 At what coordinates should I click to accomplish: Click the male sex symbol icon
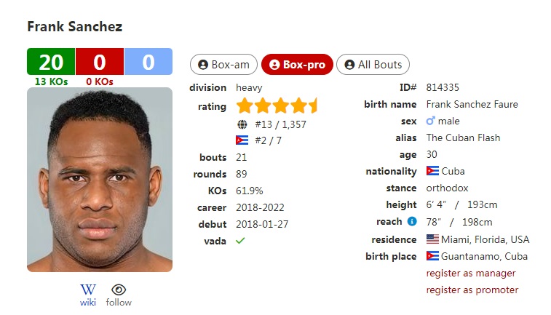[x=430, y=121]
